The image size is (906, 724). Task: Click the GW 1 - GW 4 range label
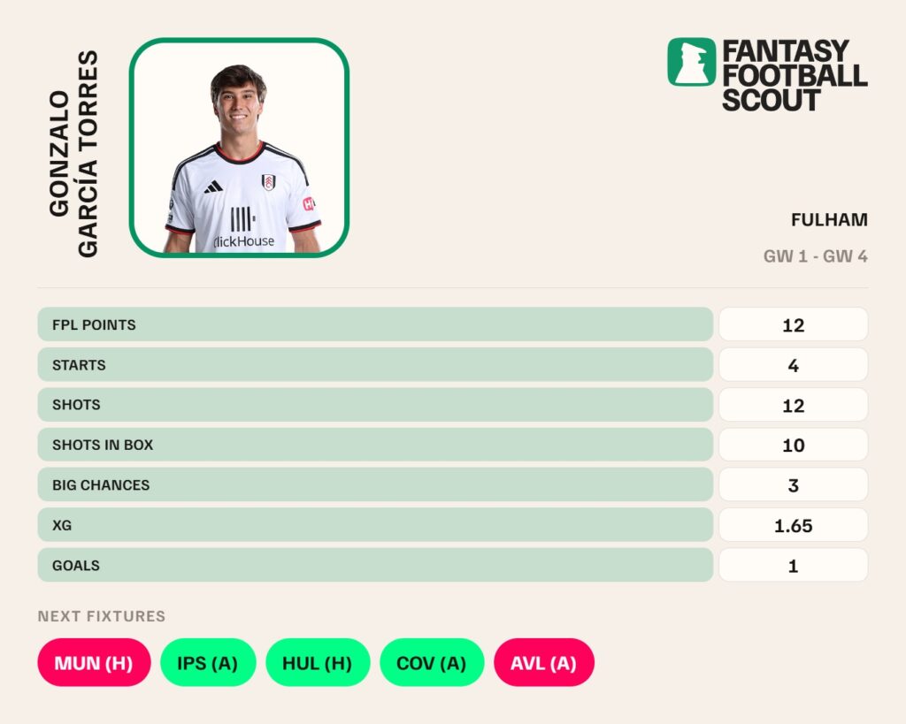coord(815,256)
